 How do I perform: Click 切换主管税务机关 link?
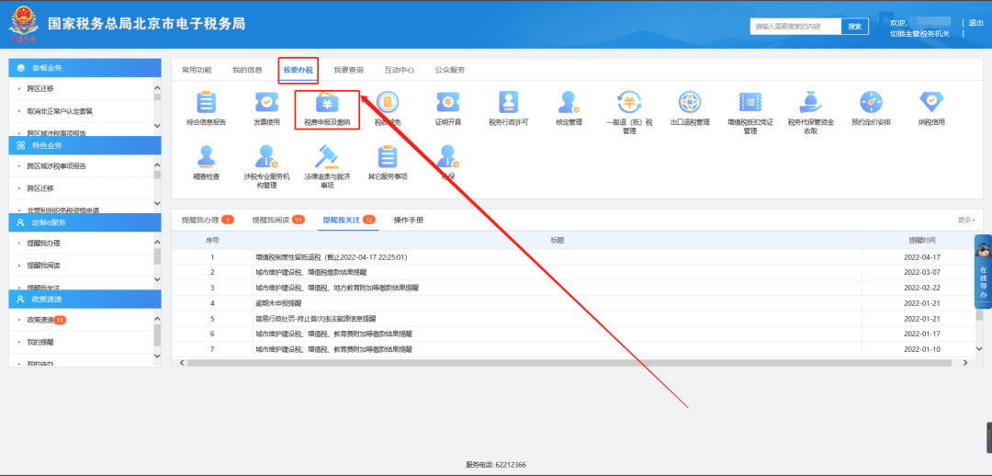[x=919, y=34]
